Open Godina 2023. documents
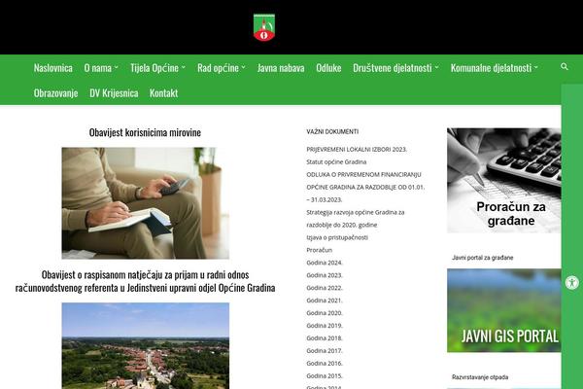Viewport: 583px width, 389px height. 325,275
